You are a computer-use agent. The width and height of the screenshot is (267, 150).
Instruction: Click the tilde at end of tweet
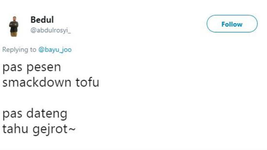(x=72, y=129)
